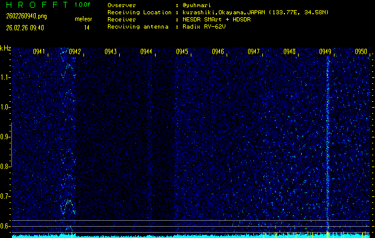Click the 0945 time marker
Viewport: 375px width, 238px height.
coord(182,51)
